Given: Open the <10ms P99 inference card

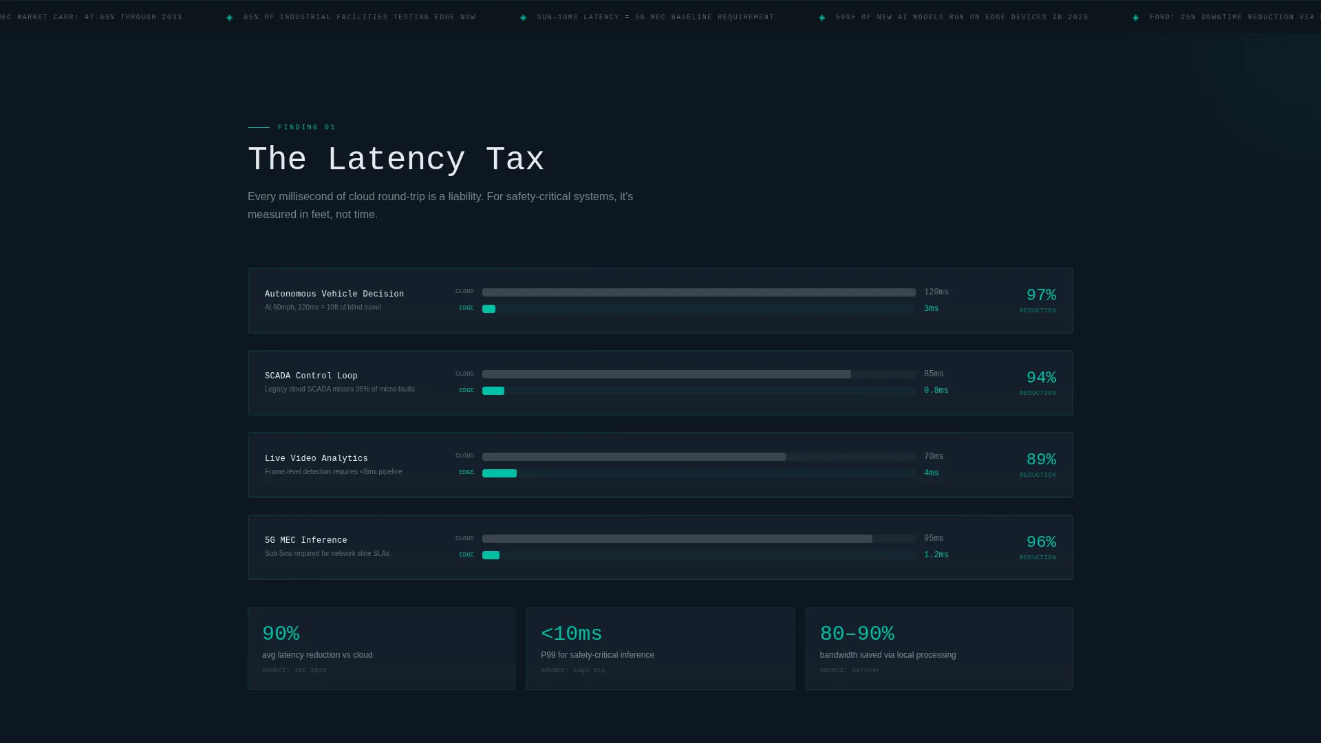Looking at the screenshot, I should pyautogui.click(x=660, y=649).
